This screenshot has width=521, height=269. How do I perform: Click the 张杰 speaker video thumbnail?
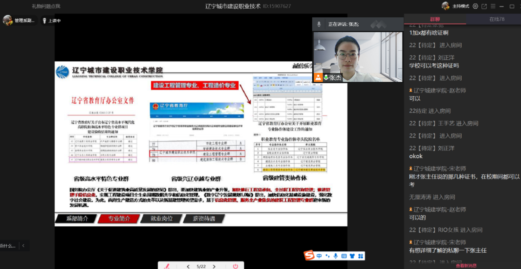click(357, 57)
